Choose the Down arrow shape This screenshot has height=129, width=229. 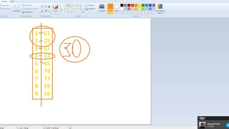click(x=62, y=12)
